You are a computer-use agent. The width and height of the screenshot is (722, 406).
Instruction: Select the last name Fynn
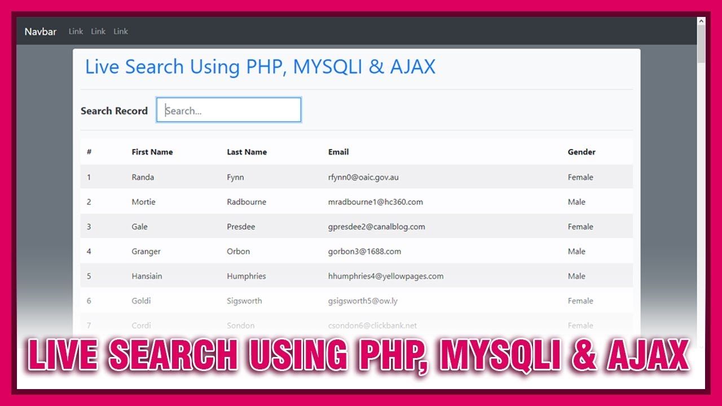click(235, 177)
